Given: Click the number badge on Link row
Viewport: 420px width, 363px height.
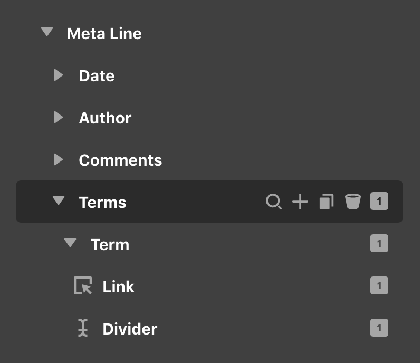Looking at the screenshot, I should tap(379, 285).
